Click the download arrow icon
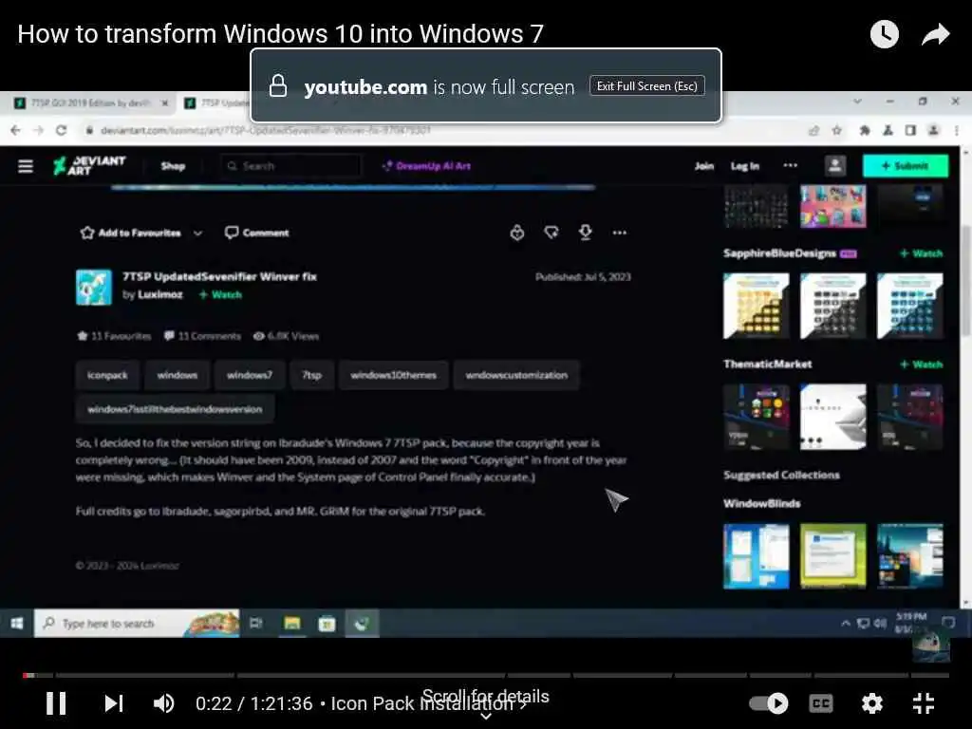The image size is (972, 729). [585, 233]
